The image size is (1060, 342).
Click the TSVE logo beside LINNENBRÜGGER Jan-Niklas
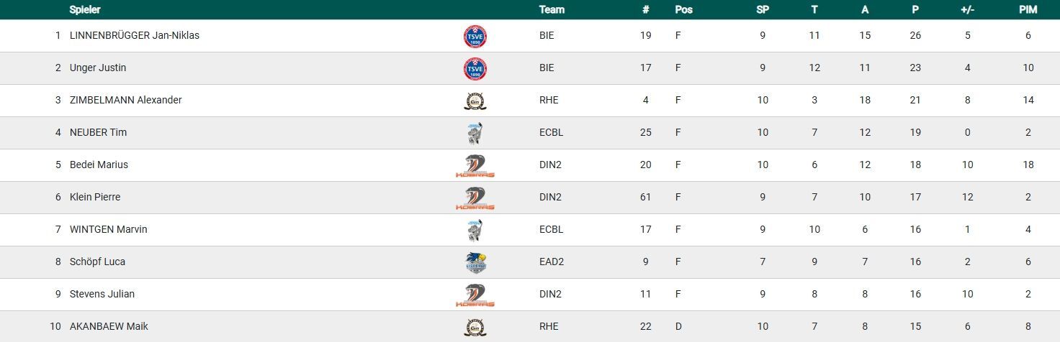(x=475, y=36)
